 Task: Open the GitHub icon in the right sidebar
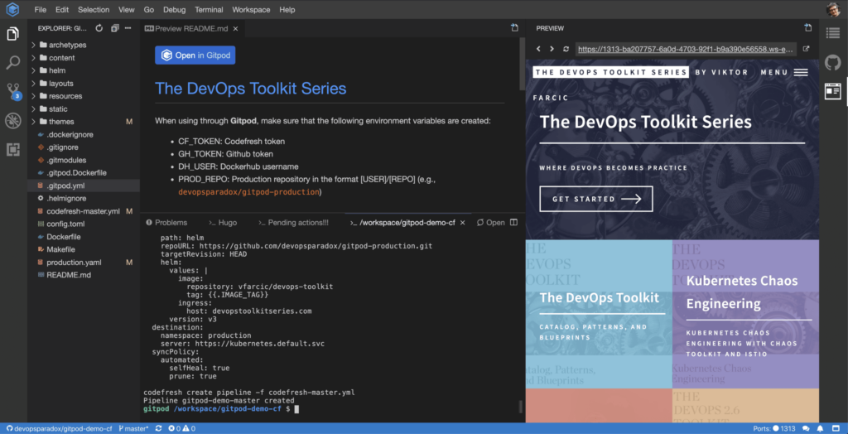[x=833, y=62]
